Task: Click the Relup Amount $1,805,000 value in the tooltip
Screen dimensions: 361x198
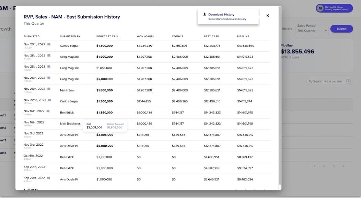Action: tap(114, 127)
